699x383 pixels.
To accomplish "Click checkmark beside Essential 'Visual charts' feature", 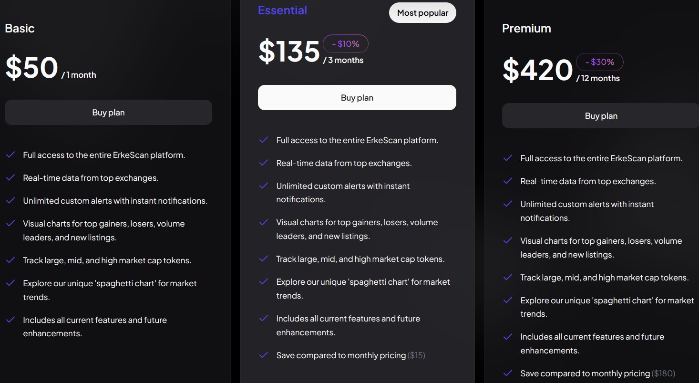I will coord(264,222).
